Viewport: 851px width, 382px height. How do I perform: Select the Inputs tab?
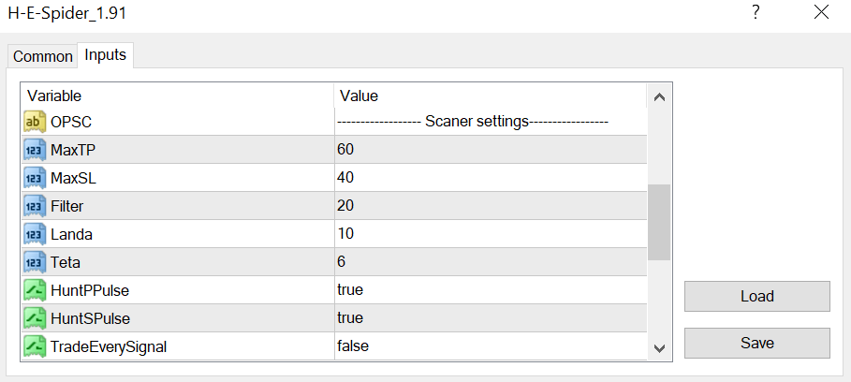(105, 55)
